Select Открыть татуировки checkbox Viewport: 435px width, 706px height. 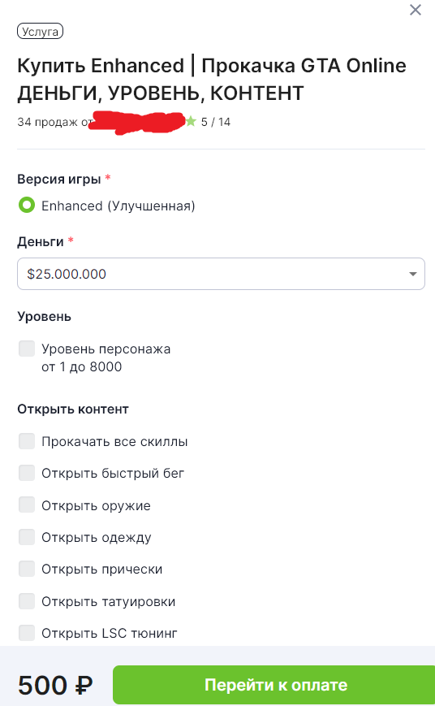[27, 601]
